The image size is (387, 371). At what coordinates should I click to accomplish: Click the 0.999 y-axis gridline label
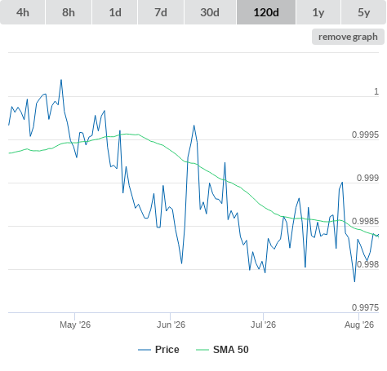367,178
